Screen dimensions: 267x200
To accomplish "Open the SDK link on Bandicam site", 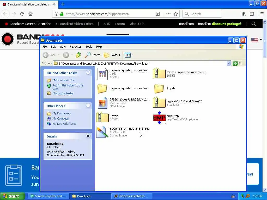I will [107, 24].
